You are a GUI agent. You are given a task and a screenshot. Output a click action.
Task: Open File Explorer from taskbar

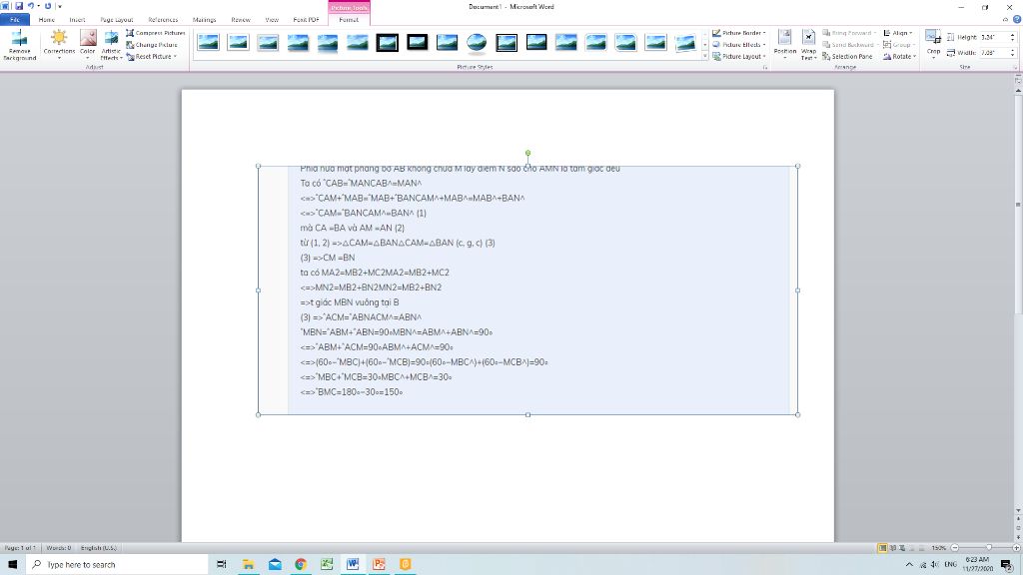tap(248, 564)
